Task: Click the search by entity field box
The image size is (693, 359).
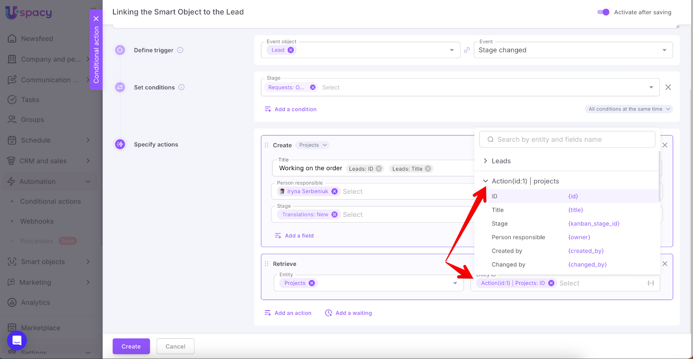Action: [x=567, y=139]
